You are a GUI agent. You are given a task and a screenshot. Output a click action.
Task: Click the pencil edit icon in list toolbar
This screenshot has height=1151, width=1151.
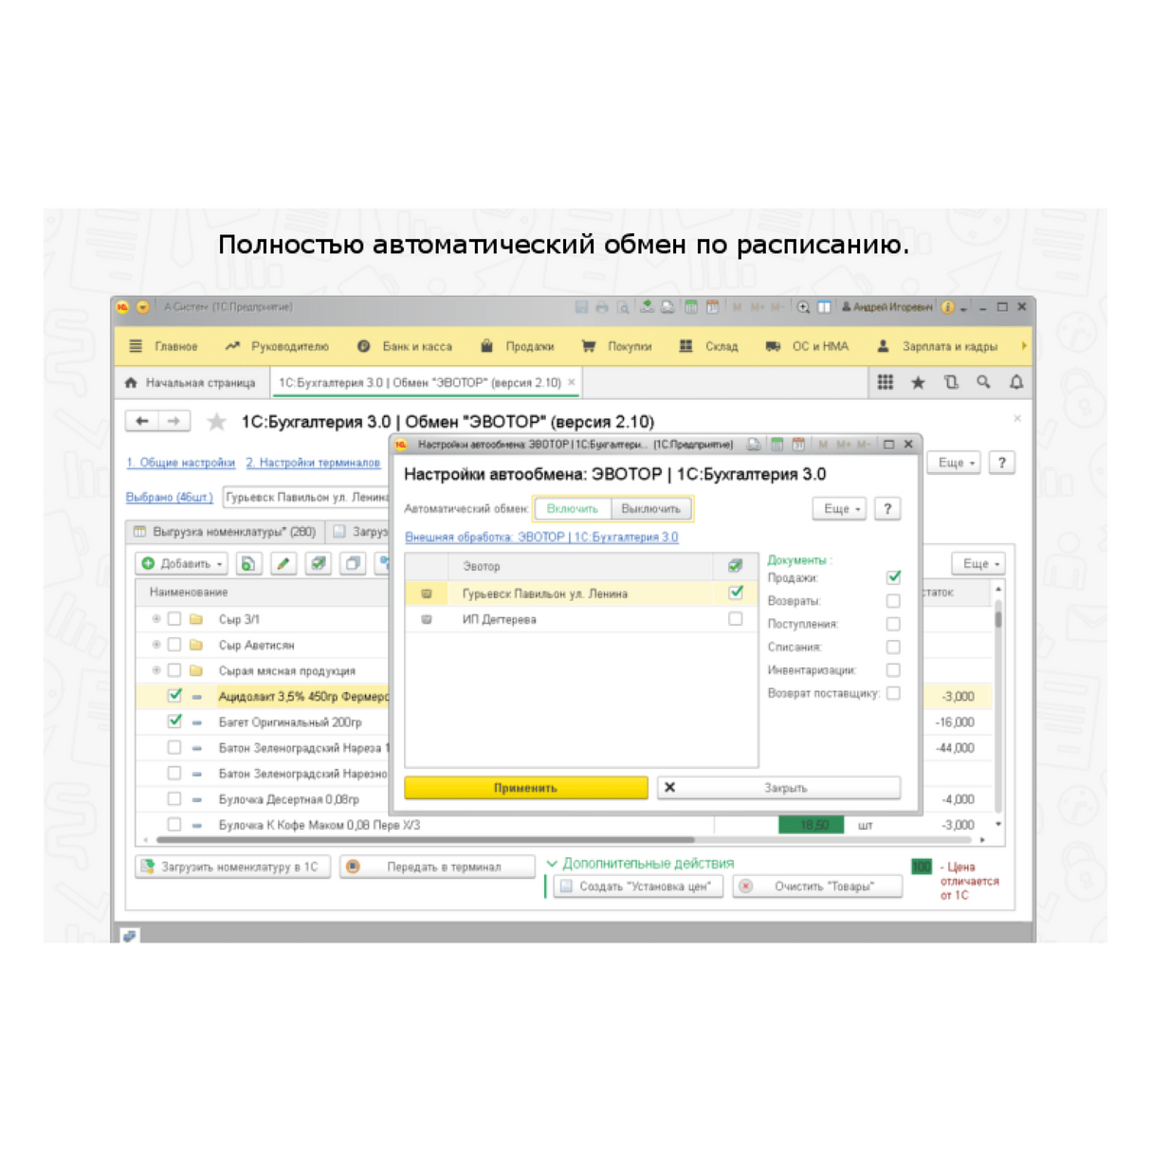(x=283, y=563)
